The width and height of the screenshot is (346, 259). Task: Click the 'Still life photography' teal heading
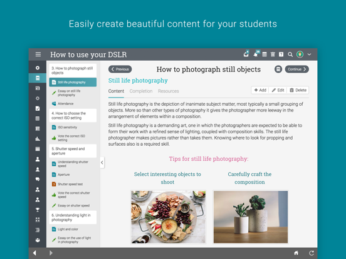click(x=138, y=81)
